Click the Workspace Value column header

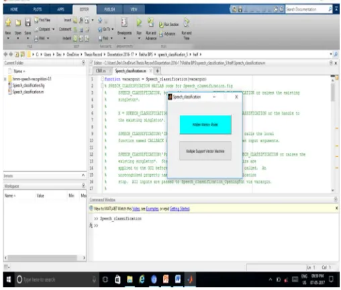[x=40, y=196]
